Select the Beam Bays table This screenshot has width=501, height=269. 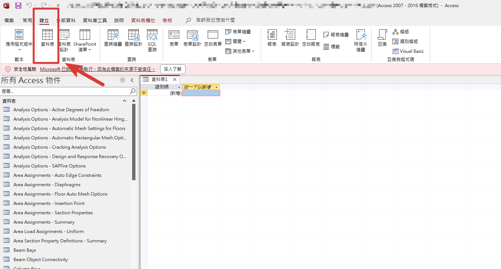click(25, 250)
